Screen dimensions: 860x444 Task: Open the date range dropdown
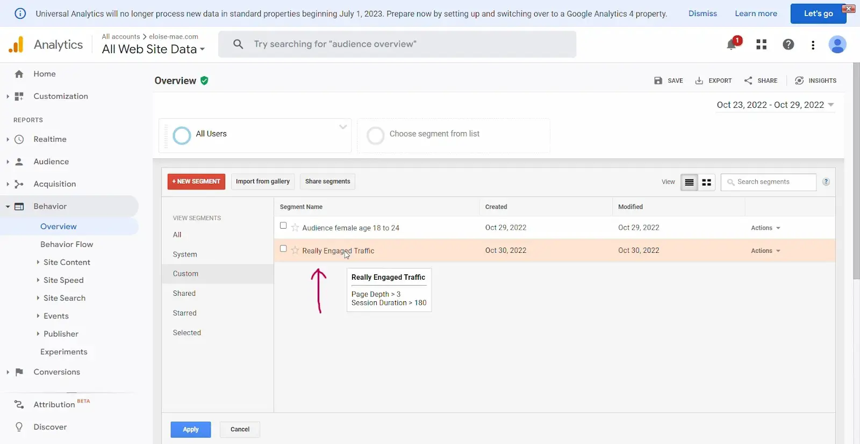coord(775,105)
